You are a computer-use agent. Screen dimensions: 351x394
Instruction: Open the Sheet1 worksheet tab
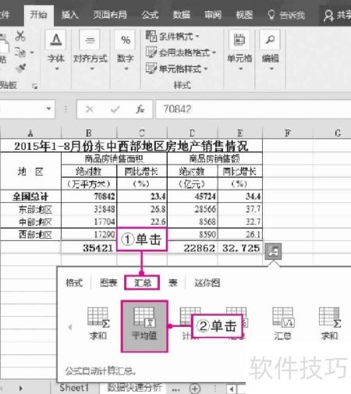tap(74, 388)
